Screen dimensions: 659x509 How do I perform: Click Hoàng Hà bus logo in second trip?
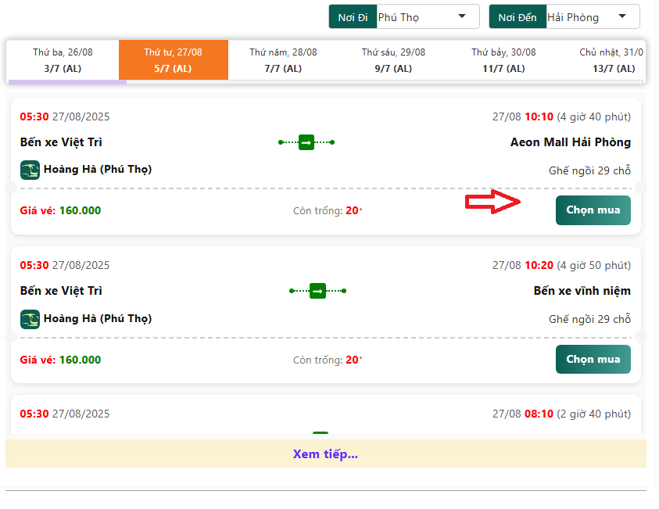tap(30, 319)
